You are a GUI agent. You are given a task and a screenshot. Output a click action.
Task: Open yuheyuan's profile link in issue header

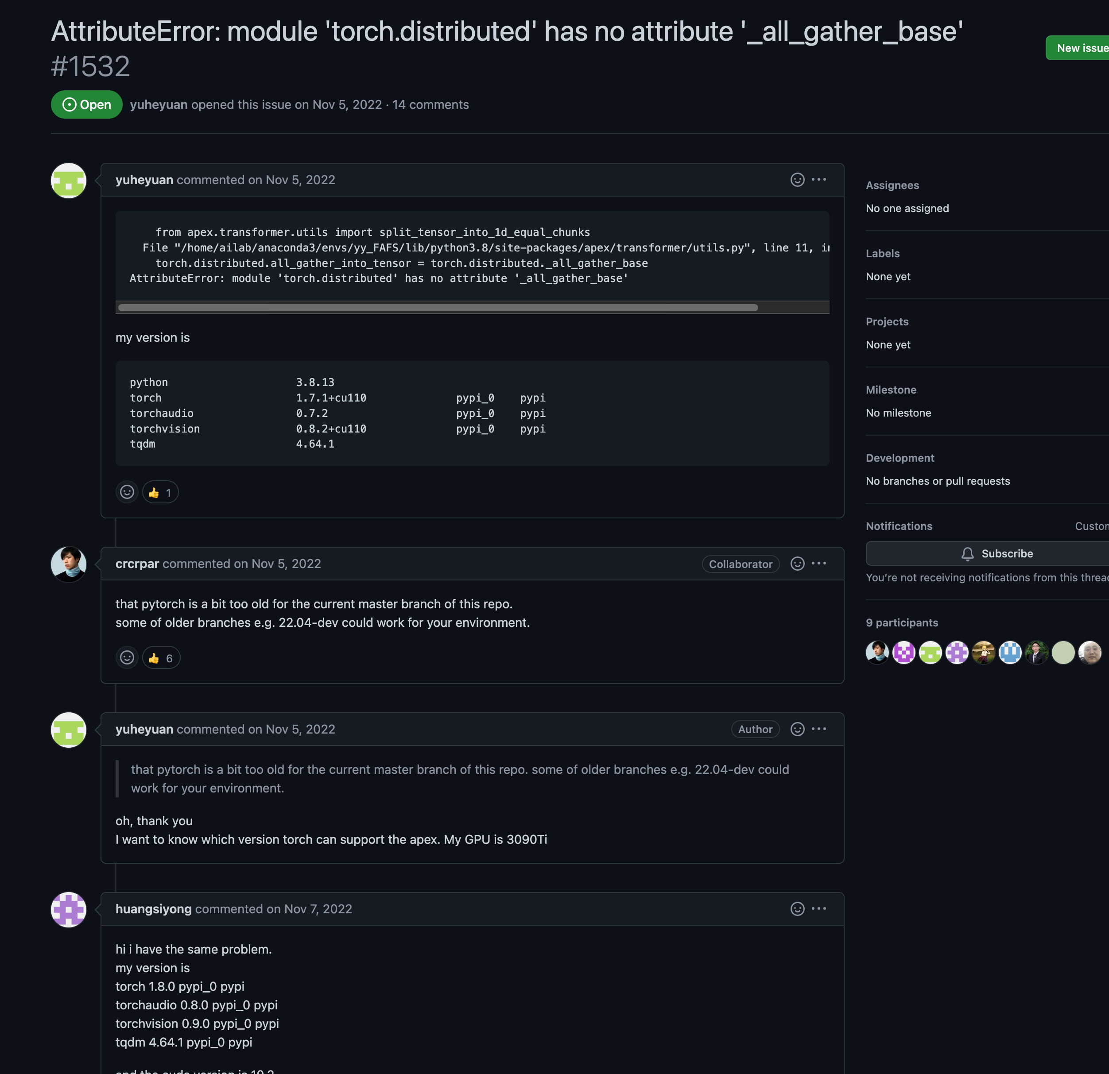tap(159, 104)
